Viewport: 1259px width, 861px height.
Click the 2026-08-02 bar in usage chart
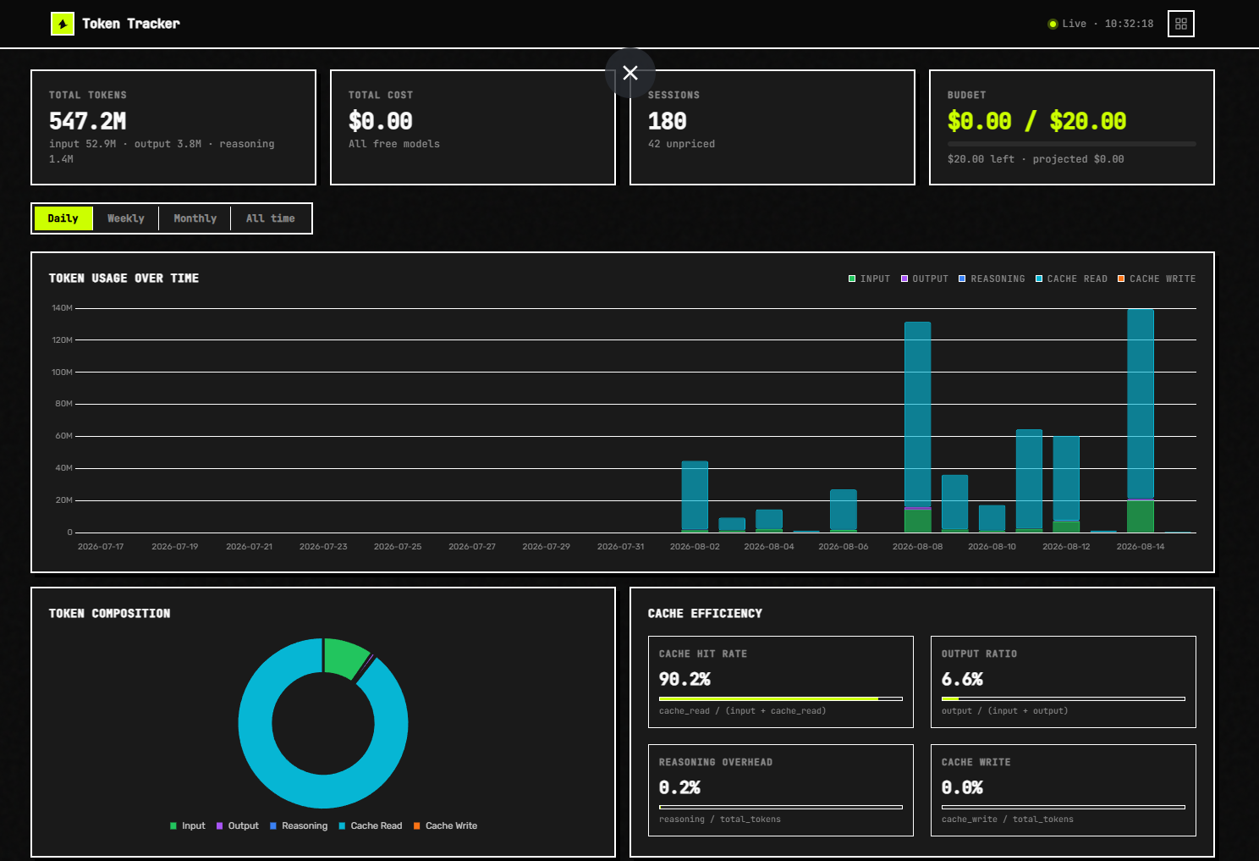point(695,497)
